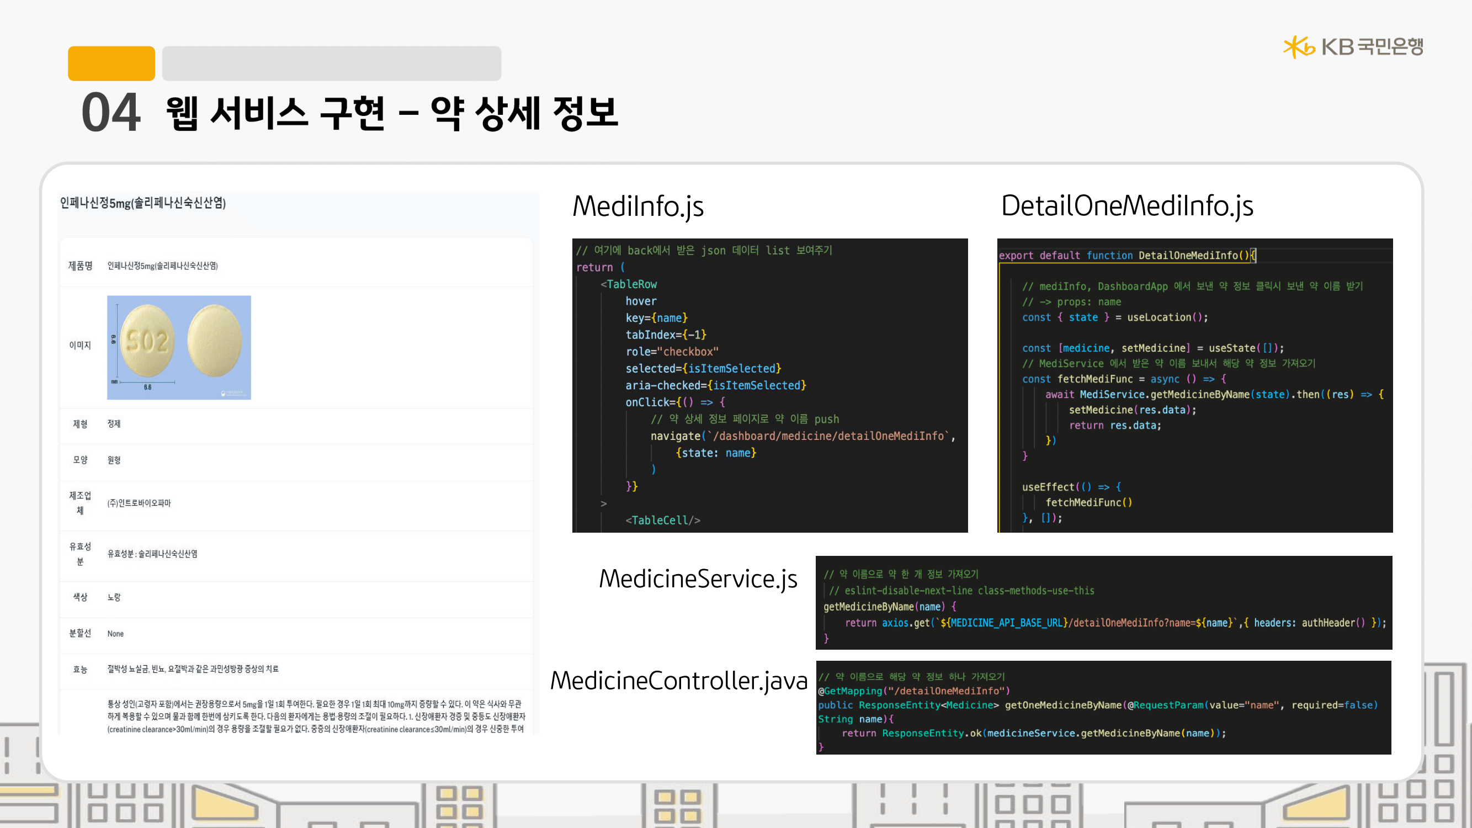The image size is (1472, 828).
Task: Click the blank-faced pill in the image
Action: tap(214, 341)
